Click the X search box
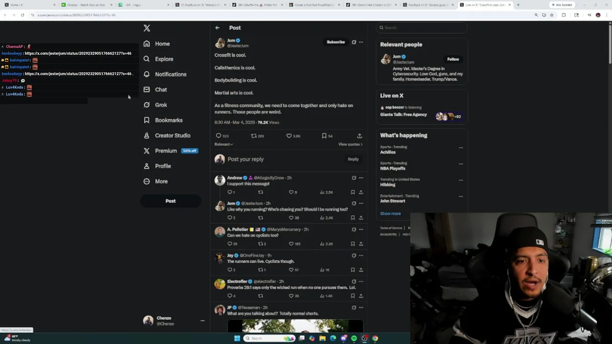612x344 pixels. coord(421,28)
